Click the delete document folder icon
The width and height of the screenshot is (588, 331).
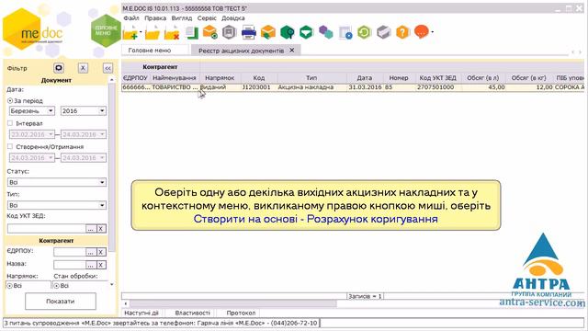click(x=172, y=33)
